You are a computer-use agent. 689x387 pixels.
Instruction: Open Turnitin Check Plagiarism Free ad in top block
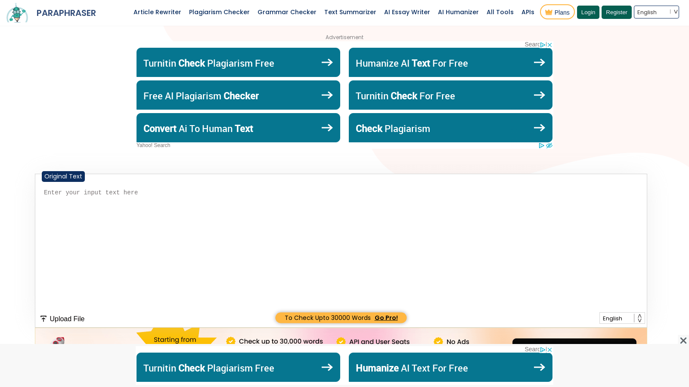(238, 62)
